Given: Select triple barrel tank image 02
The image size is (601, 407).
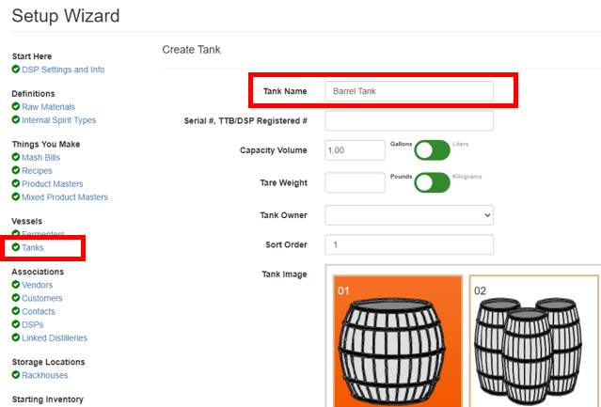Looking at the screenshot, I should tap(534, 341).
